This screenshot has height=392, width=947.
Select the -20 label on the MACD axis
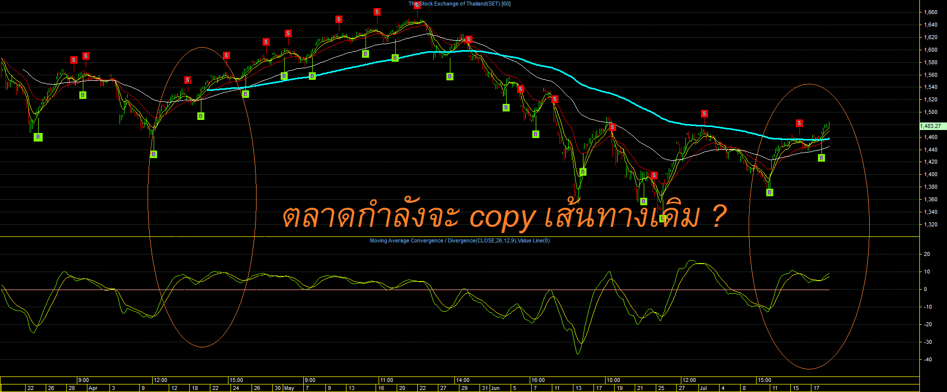[x=928, y=324]
